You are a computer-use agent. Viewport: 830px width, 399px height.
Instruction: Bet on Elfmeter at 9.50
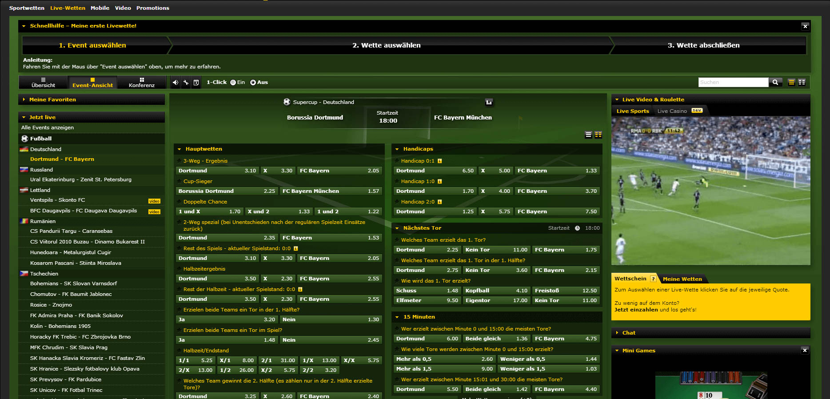click(427, 300)
